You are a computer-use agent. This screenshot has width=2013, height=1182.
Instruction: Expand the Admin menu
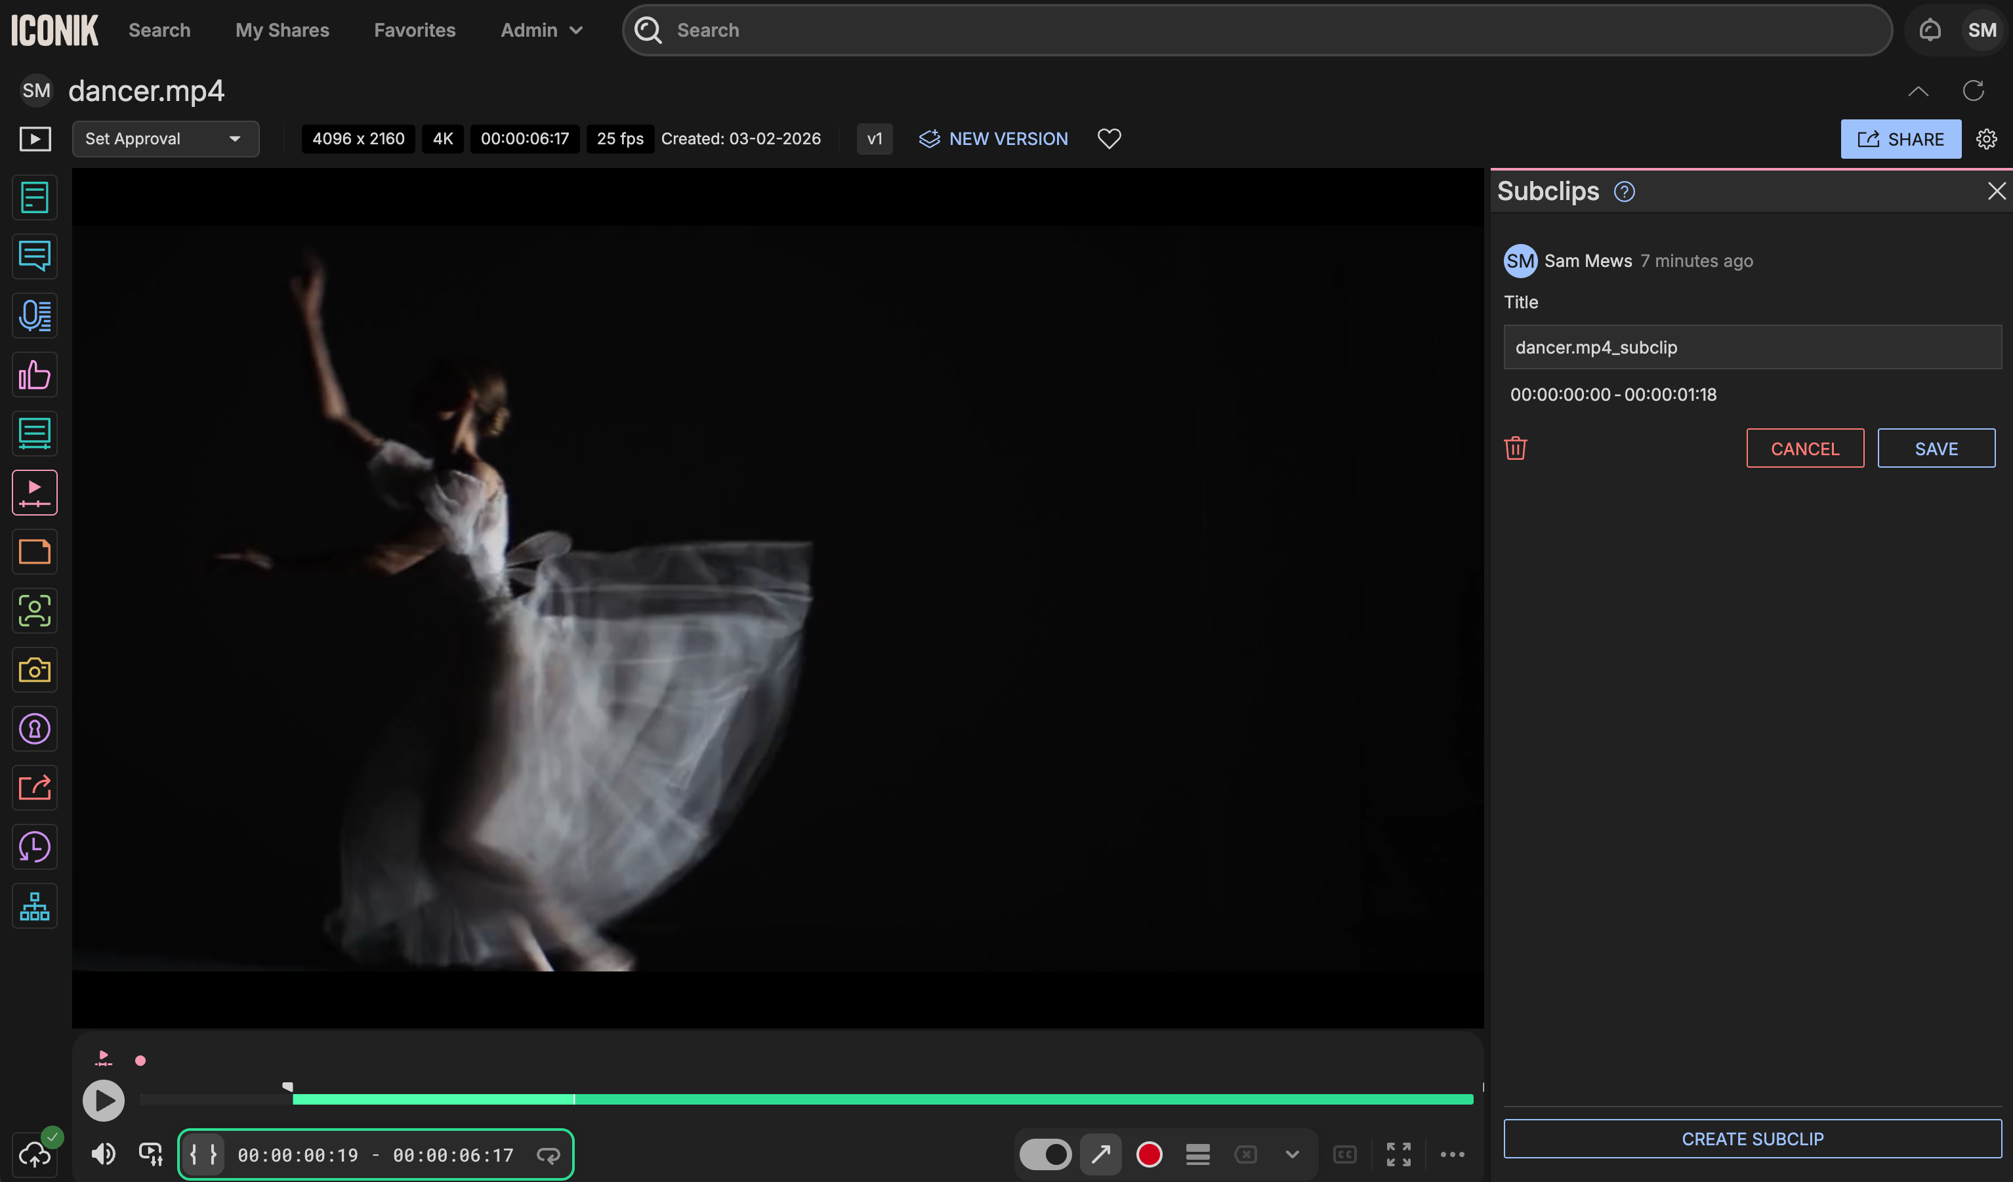click(541, 30)
